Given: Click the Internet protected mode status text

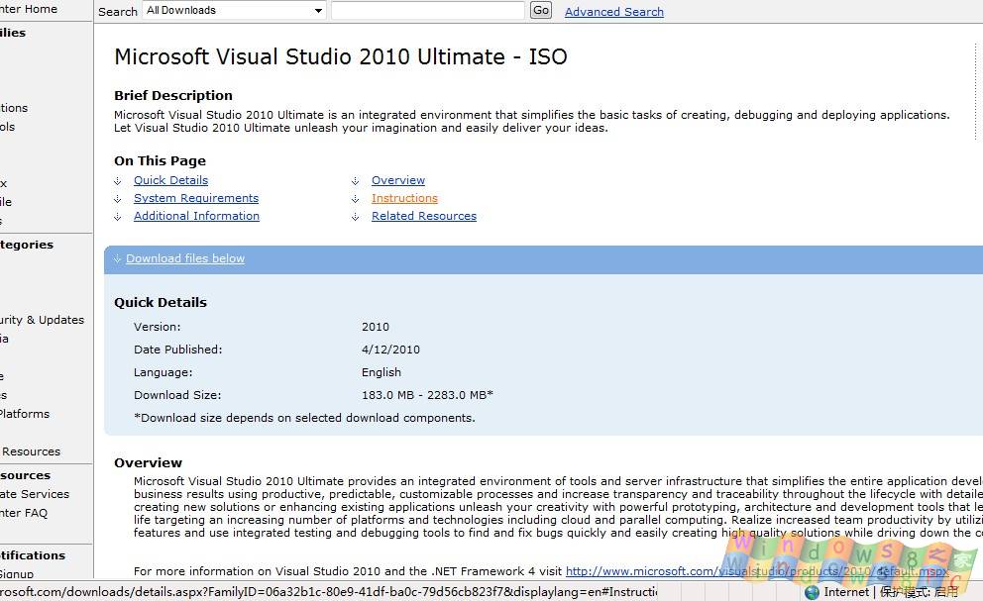Looking at the screenshot, I should 891,592.
